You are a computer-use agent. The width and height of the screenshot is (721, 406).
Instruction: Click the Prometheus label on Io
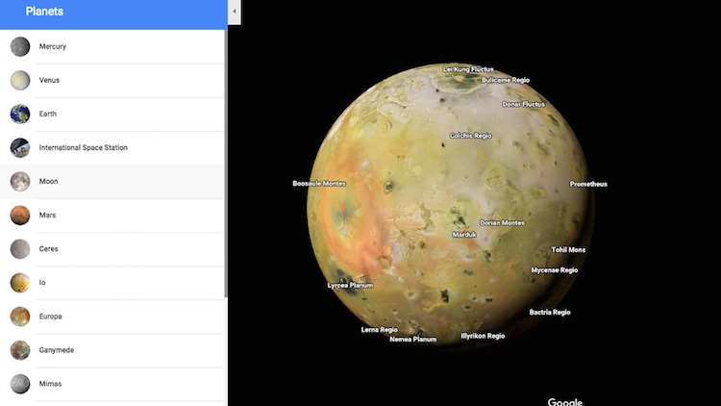[588, 184]
